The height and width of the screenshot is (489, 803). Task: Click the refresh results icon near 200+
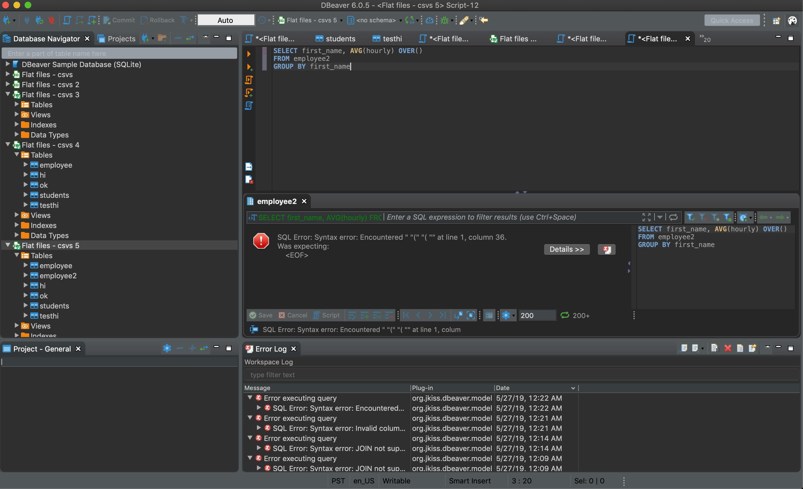565,315
